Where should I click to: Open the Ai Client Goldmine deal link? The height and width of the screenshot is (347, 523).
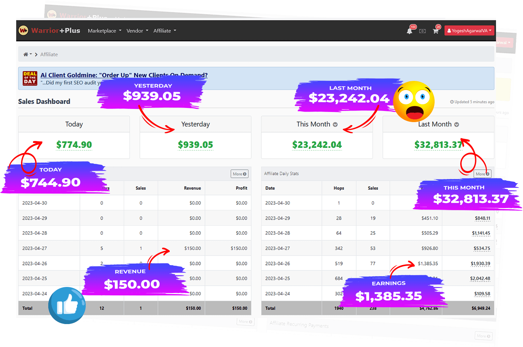(x=124, y=75)
